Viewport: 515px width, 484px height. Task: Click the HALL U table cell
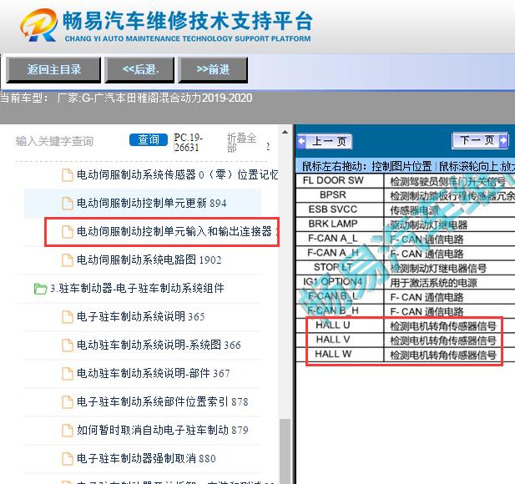(340, 325)
